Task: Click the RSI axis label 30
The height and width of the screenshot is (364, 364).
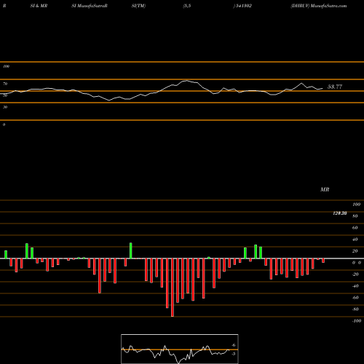Action: pyautogui.click(x=5, y=107)
